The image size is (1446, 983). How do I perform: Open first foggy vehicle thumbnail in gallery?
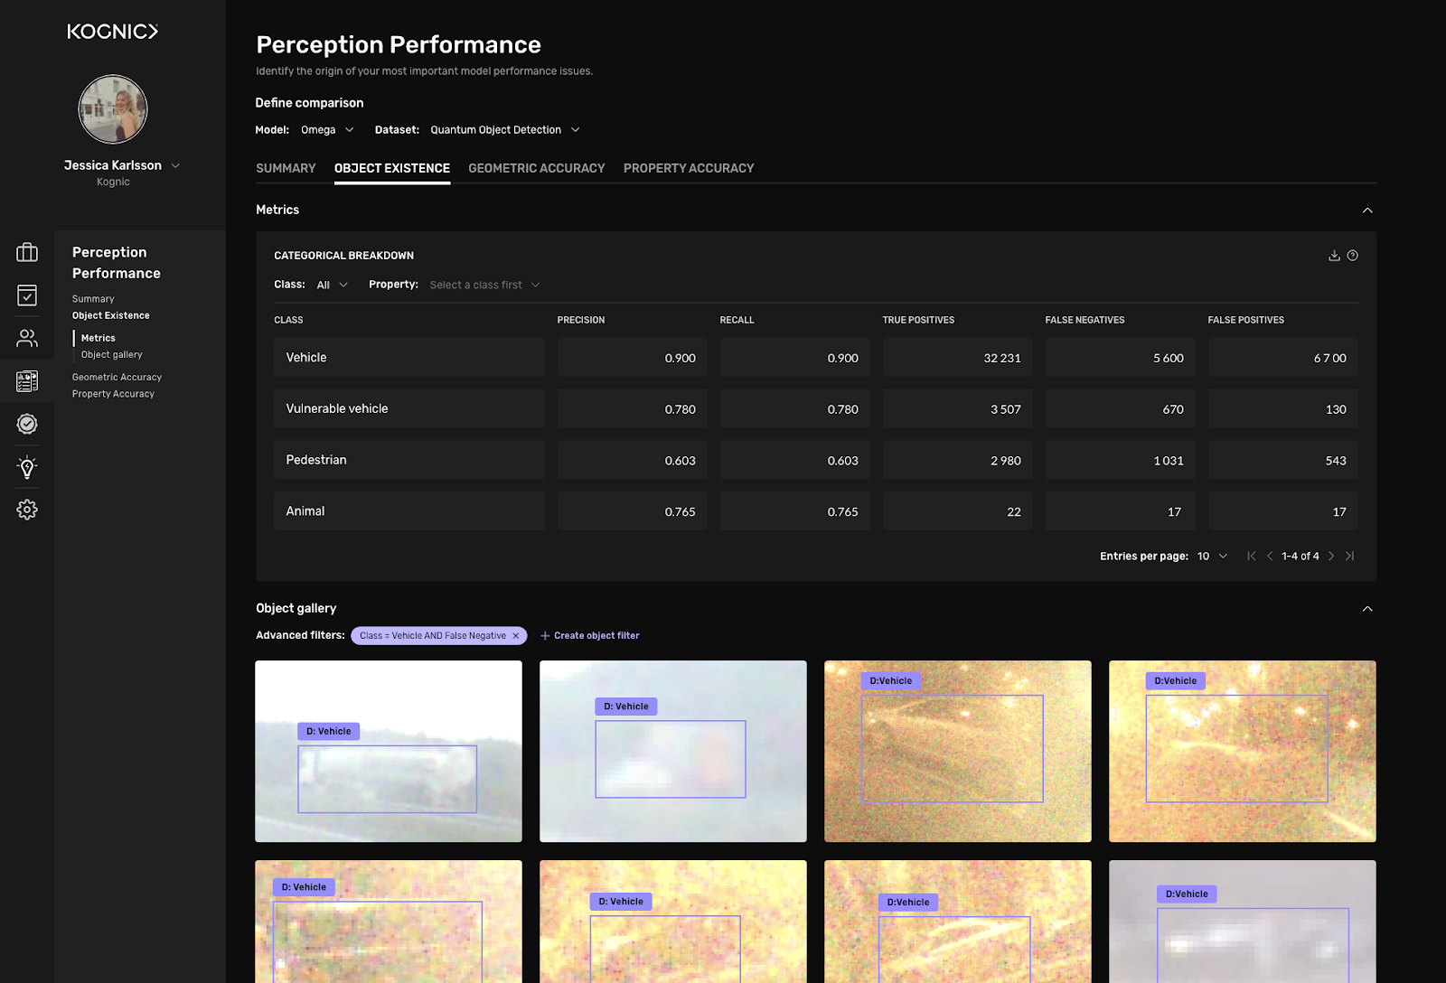tap(389, 752)
